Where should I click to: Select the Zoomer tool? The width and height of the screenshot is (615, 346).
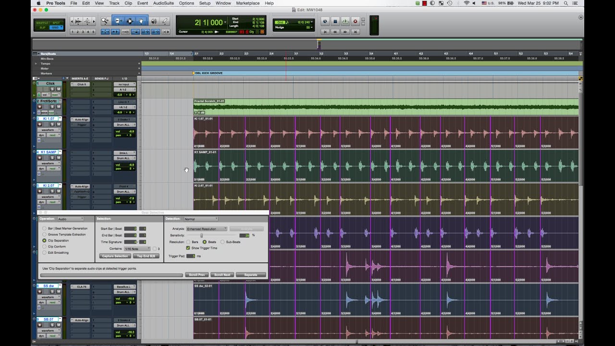[x=105, y=21]
